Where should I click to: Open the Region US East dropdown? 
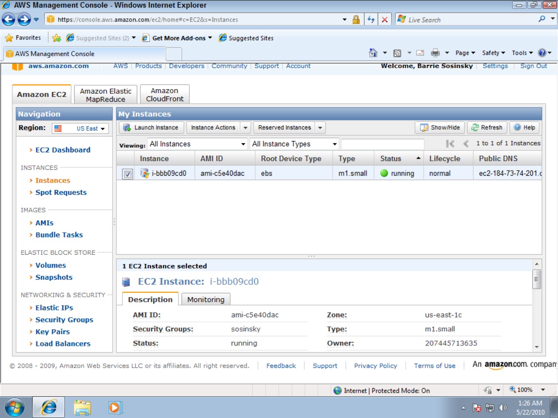coord(81,128)
